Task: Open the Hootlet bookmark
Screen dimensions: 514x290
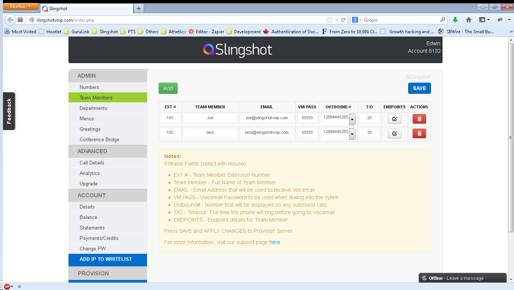Action: pos(50,32)
